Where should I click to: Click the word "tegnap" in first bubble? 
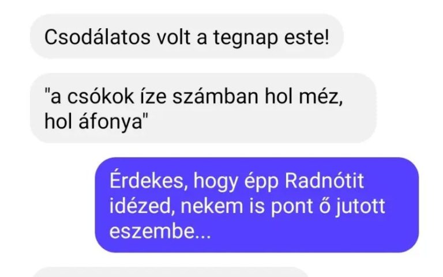click(x=246, y=38)
